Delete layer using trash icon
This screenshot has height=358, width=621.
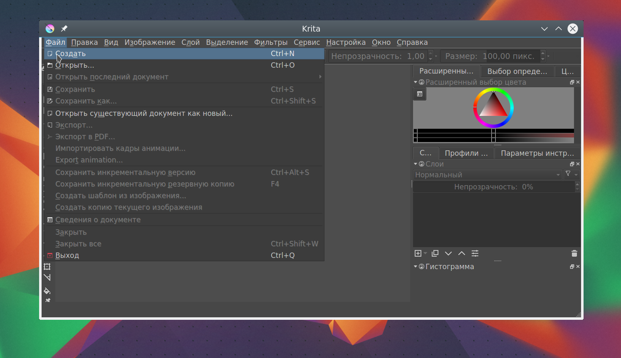click(574, 253)
